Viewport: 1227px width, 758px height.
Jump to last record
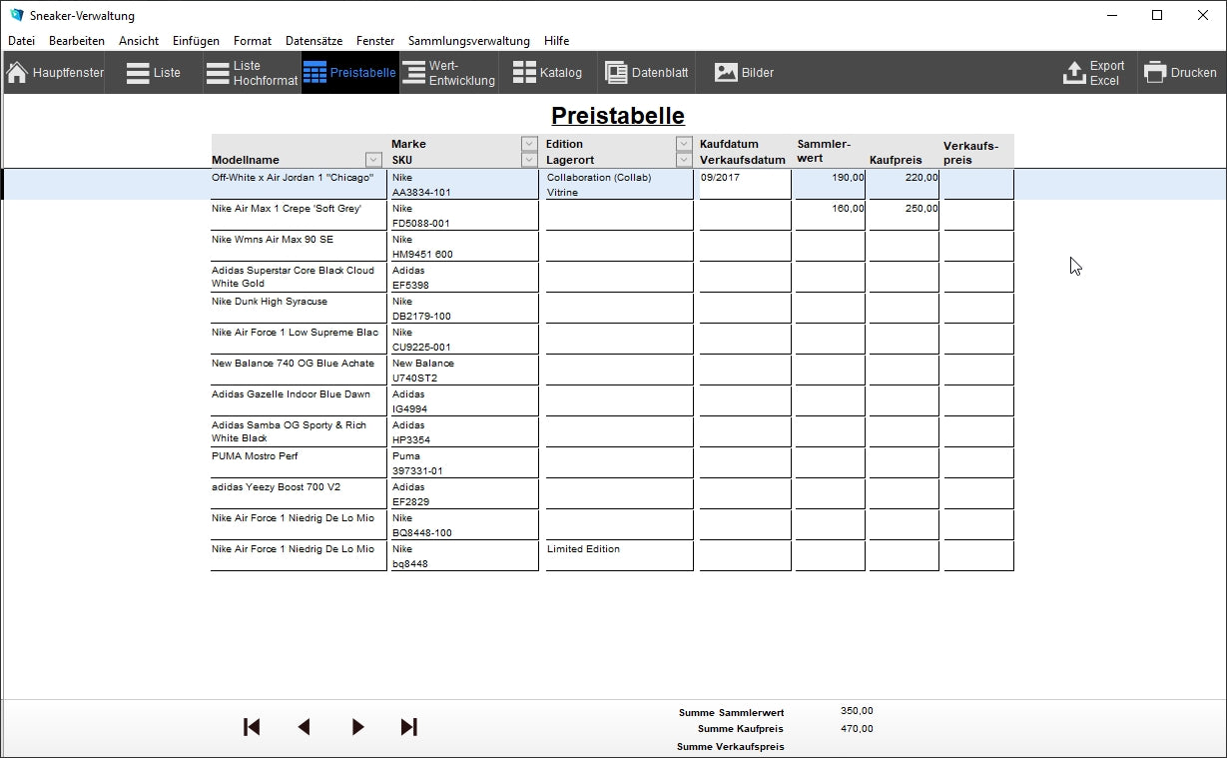(409, 727)
